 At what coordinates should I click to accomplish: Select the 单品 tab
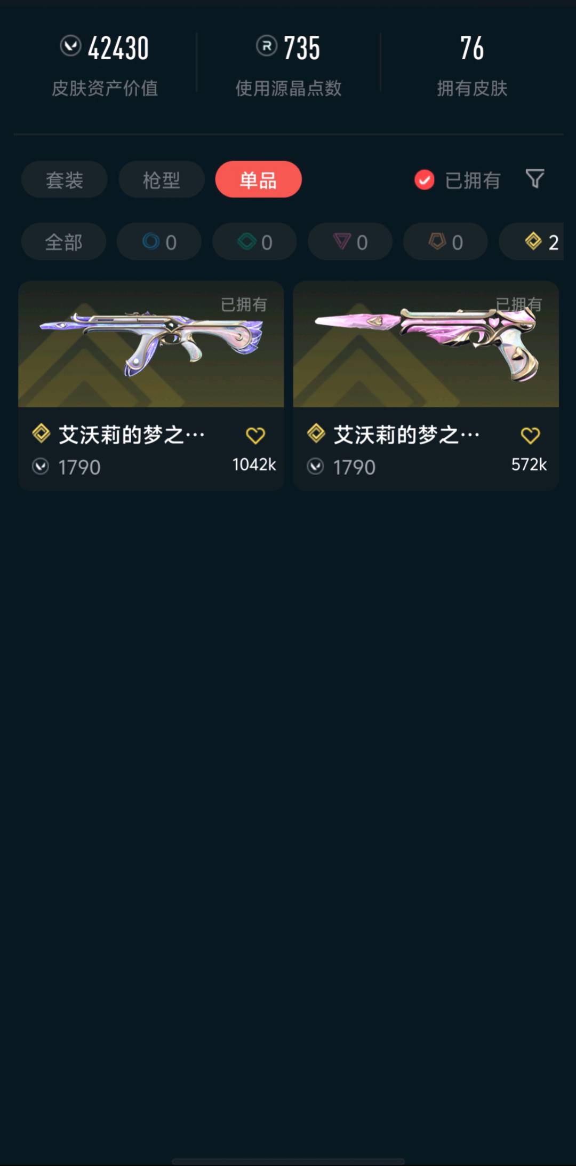coord(258,179)
